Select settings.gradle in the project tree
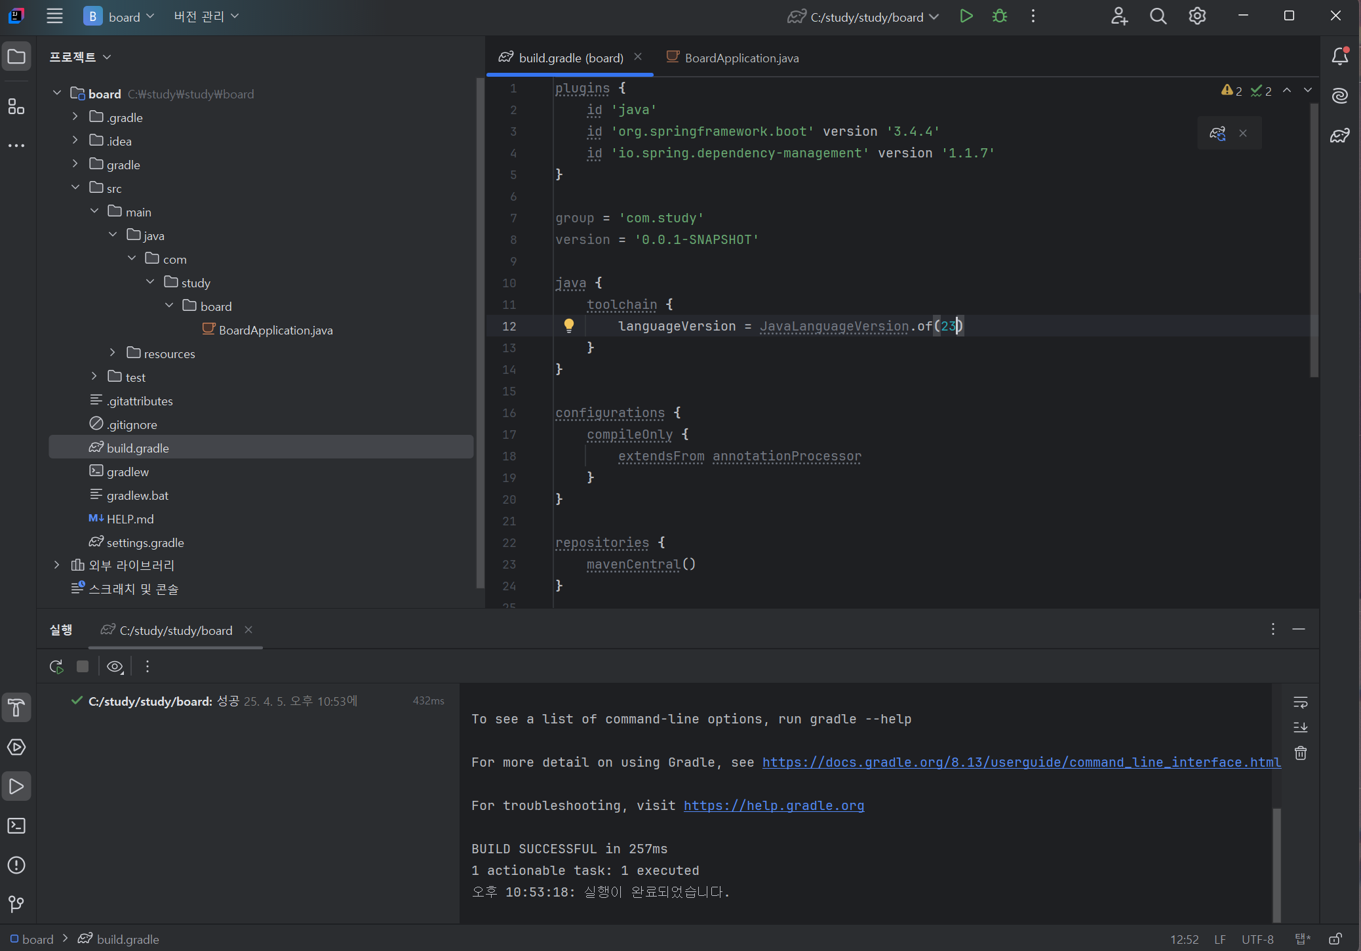The width and height of the screenshot is (1361, 951). pos(145,542)
